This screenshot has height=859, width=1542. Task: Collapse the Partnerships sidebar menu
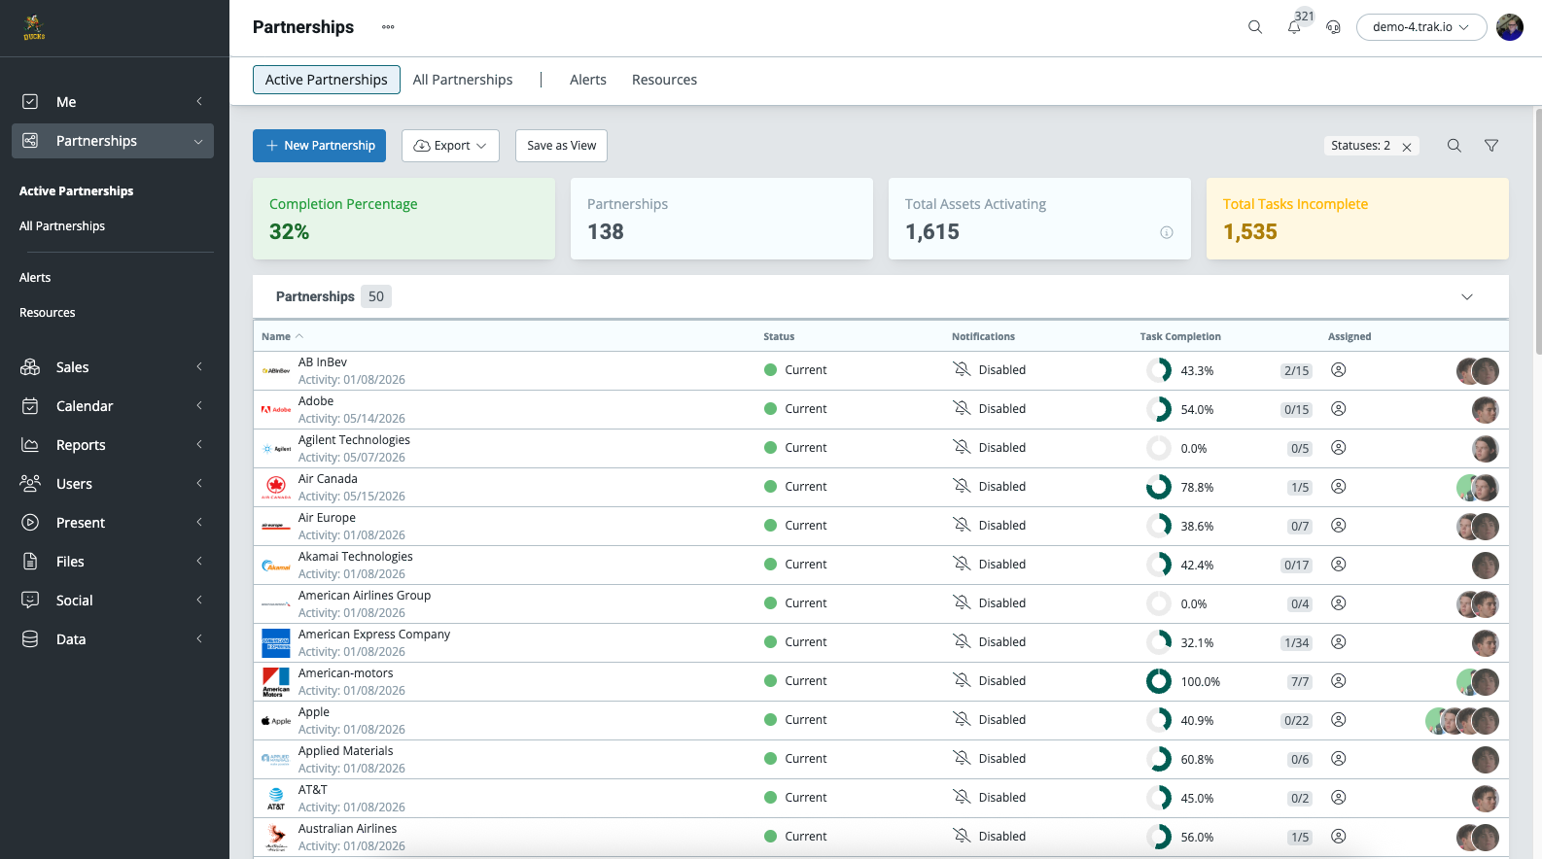click(x=198, y=141)
